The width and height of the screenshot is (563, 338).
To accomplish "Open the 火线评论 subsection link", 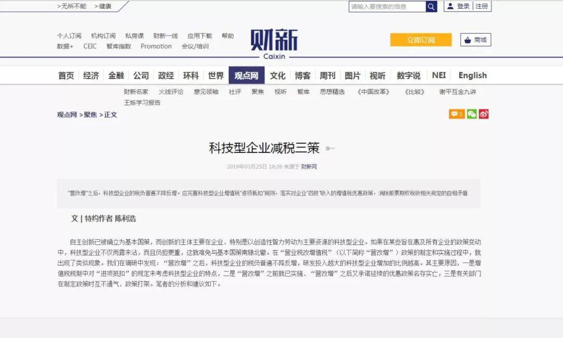I will tap(171, 92).
